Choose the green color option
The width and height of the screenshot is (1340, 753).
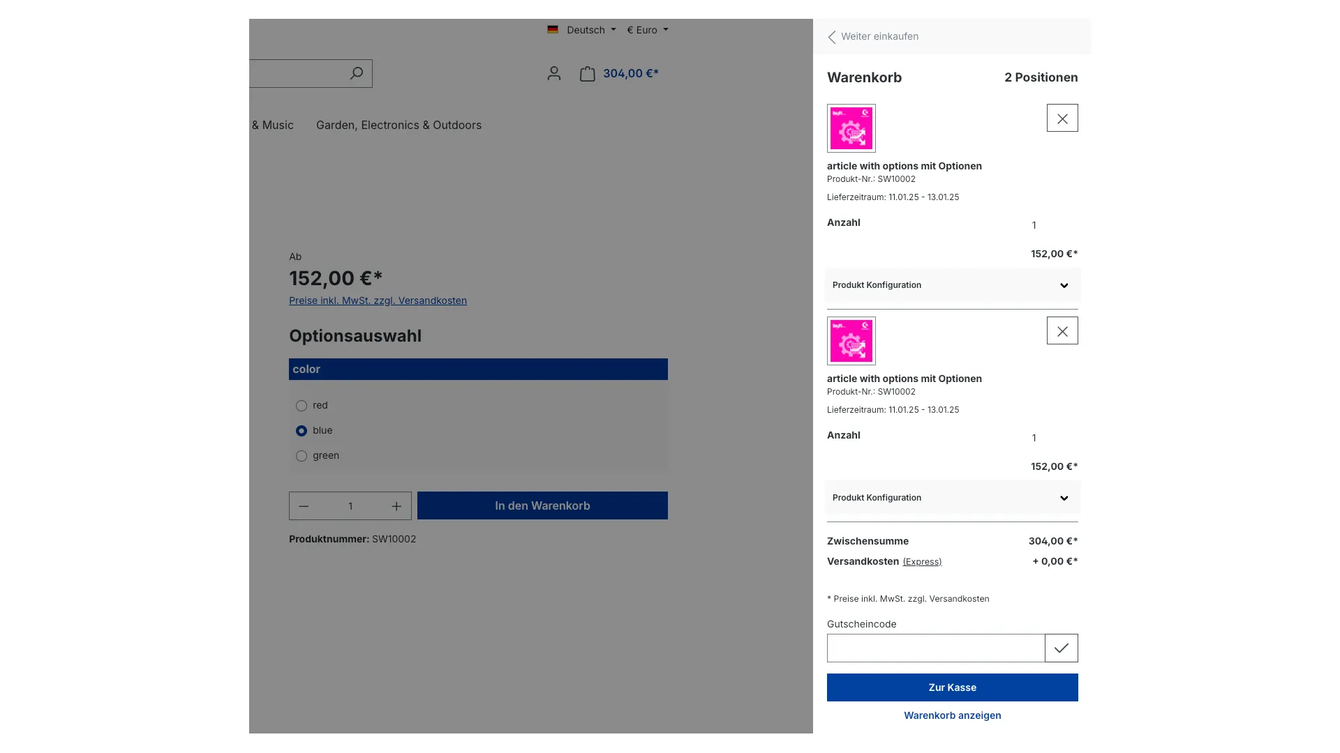(301, 455)
